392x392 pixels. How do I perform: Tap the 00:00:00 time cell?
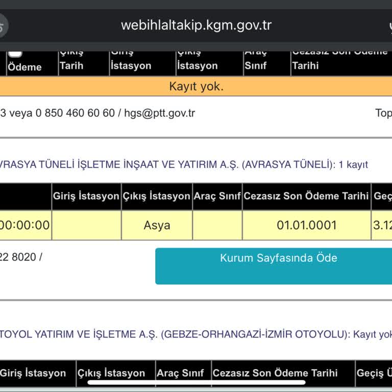coord(25,225)
